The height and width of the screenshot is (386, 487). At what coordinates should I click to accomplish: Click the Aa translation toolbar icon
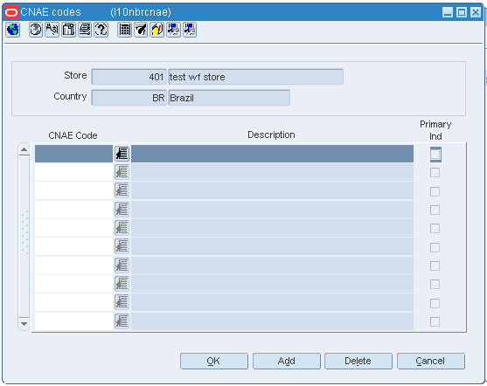[52, 30]
